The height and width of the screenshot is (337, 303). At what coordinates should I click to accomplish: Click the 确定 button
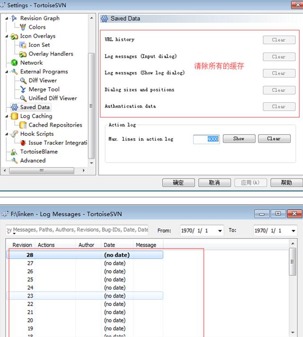178,183
